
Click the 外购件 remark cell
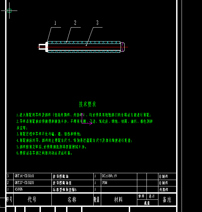tap(164, 190)
